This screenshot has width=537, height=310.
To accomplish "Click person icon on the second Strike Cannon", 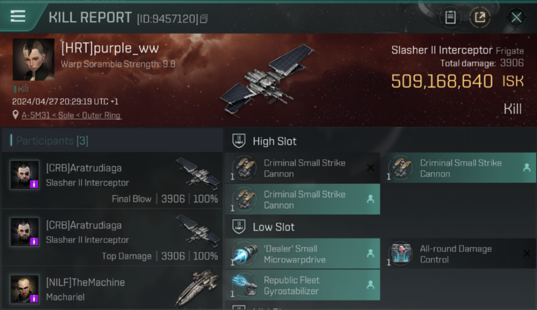I will pos(527,167).
